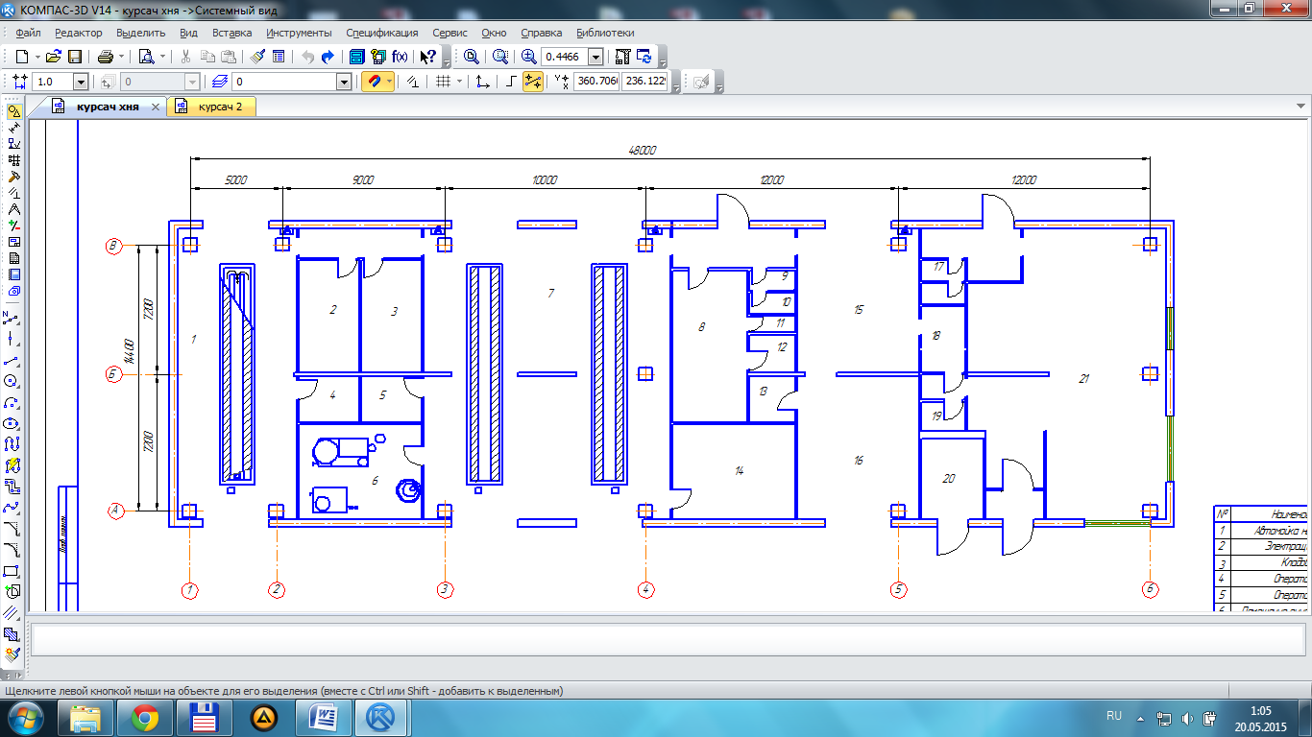Print the document using the printer icon
Screen dimensions: 1312x737
click(x=105, y=57)
